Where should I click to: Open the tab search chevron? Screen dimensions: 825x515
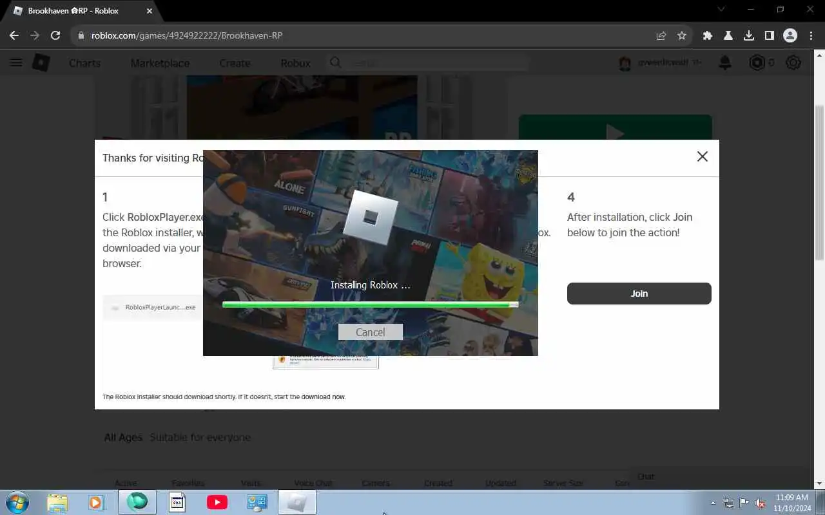point(721,9)
